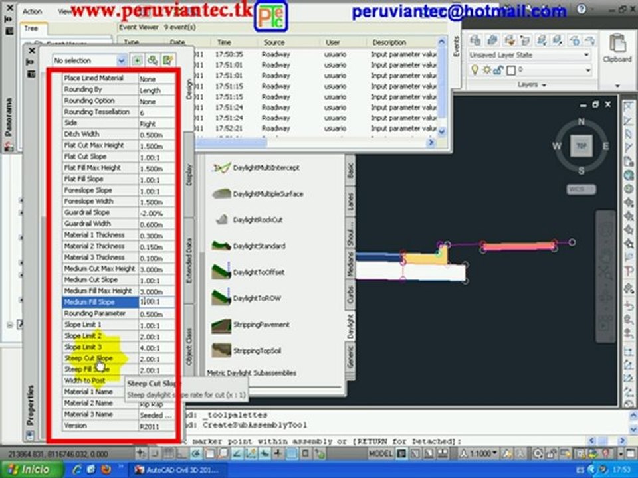
Task: Open the No selection dropdown
Action: point(89,60)
